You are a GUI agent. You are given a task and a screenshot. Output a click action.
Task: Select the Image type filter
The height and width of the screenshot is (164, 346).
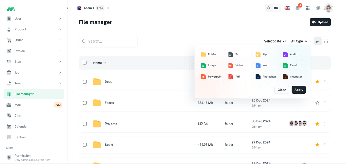pos(212,65)
